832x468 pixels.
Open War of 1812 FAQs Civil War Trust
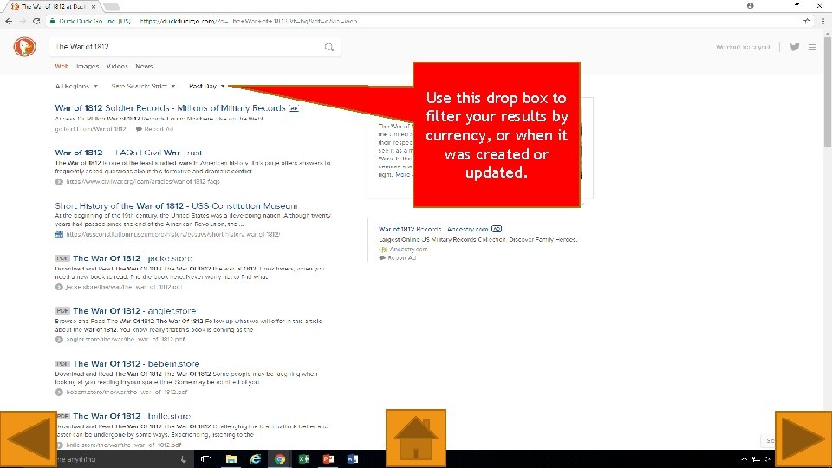(x=128, y=153)
